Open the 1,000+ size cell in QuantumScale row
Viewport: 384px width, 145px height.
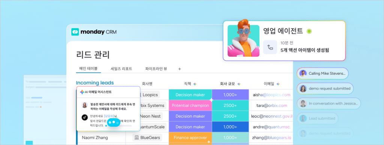(x=230, y=127)
